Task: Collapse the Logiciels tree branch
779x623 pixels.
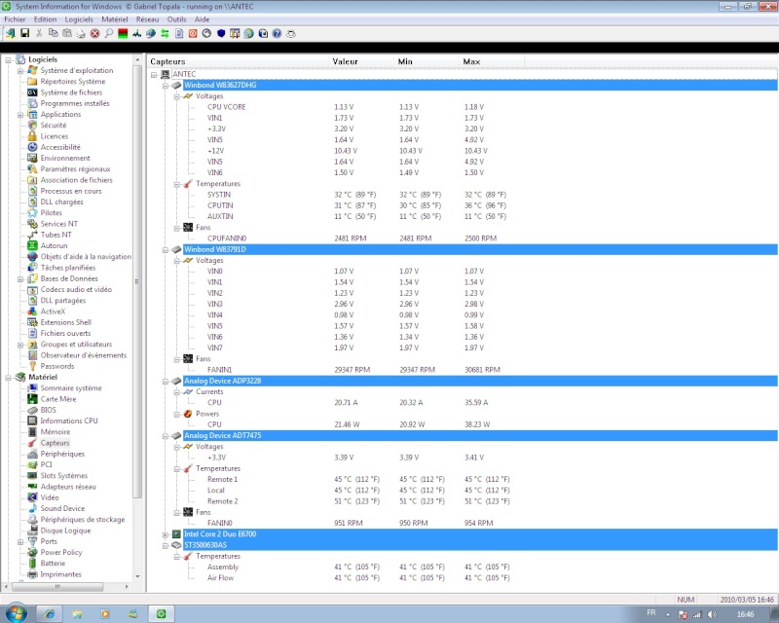Action: 9,60
